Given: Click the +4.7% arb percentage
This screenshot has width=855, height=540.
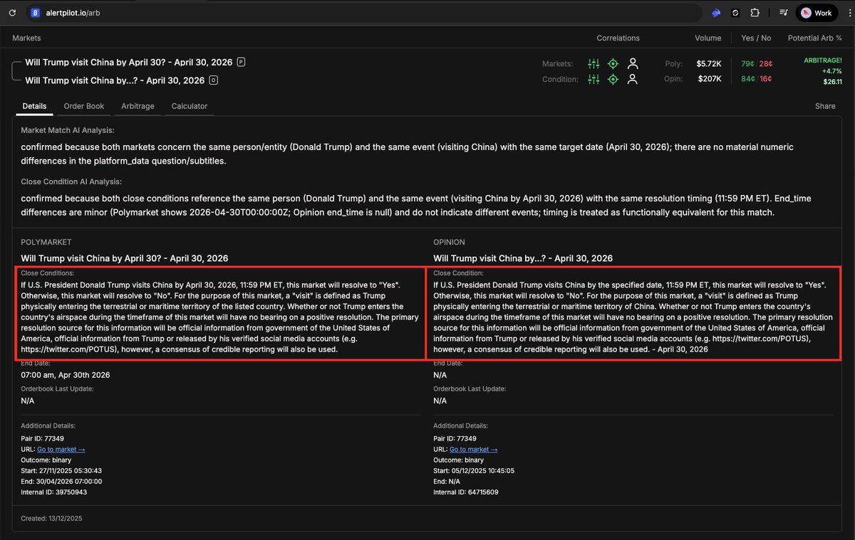Looking at the screenshot, I should coord(831,71).
